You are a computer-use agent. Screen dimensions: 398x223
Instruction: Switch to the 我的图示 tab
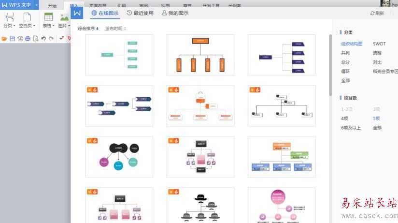[175, 13]
